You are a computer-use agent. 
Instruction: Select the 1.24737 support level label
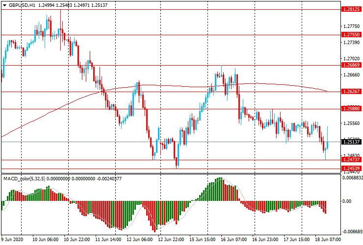(x=351, y=160)
